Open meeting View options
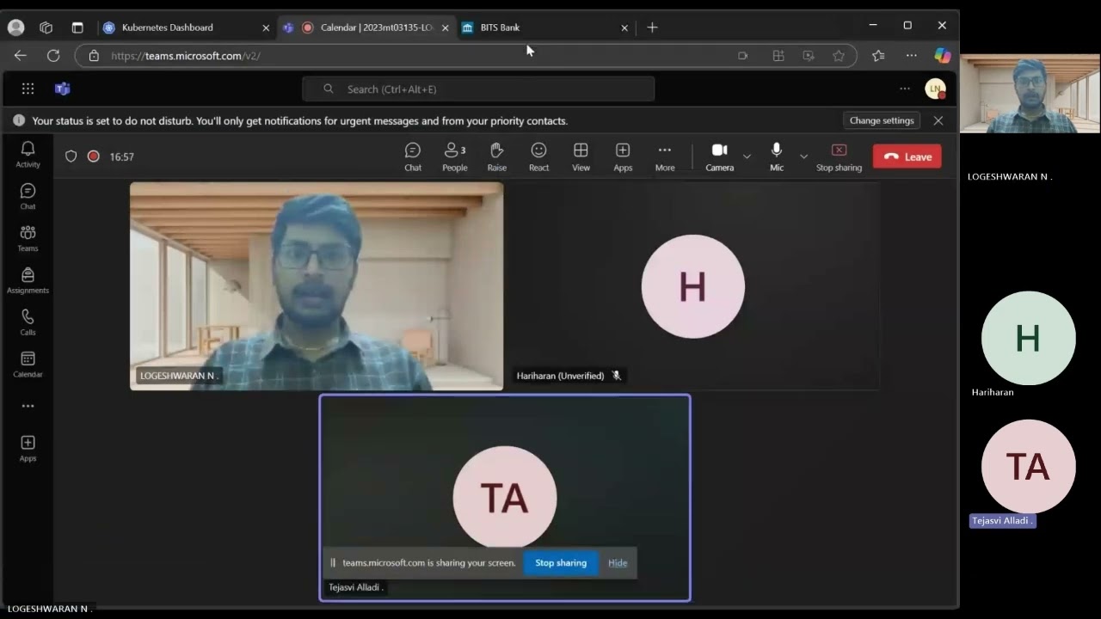Viewport: 1101px width, 619px height. [581, 156]
